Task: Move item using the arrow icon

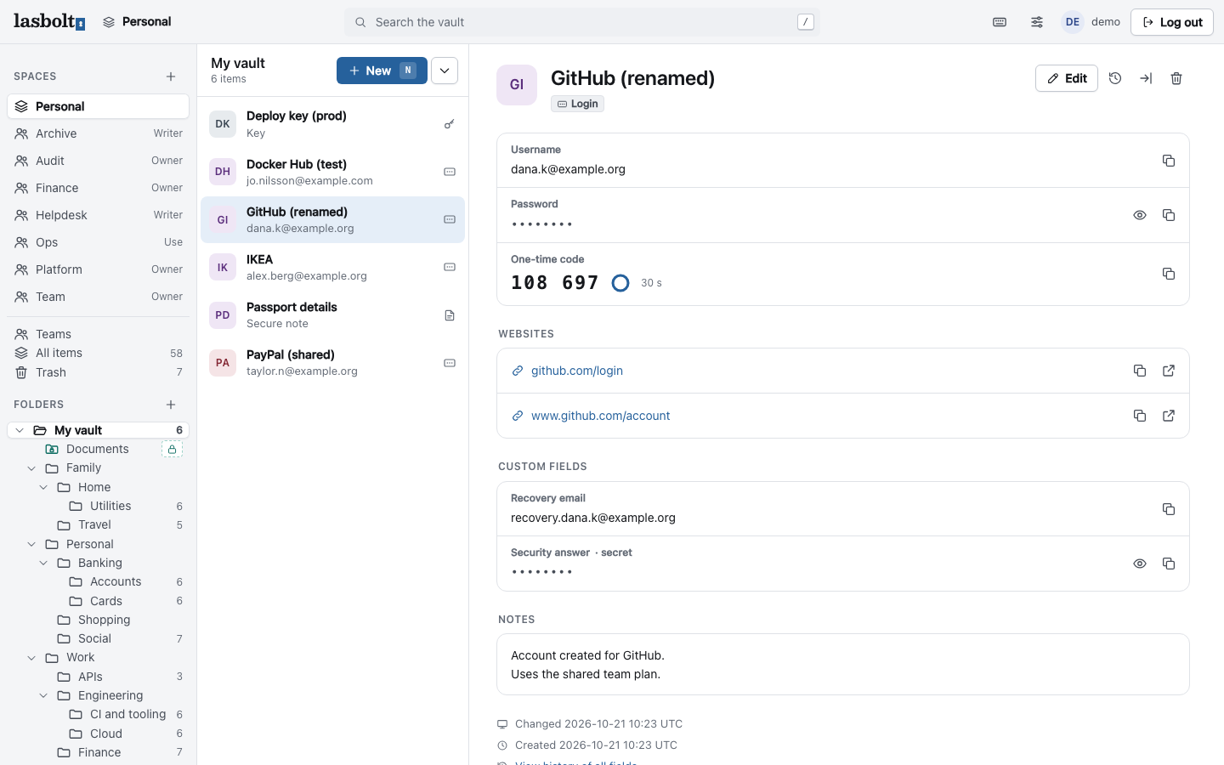Action: coord(1146,78)
